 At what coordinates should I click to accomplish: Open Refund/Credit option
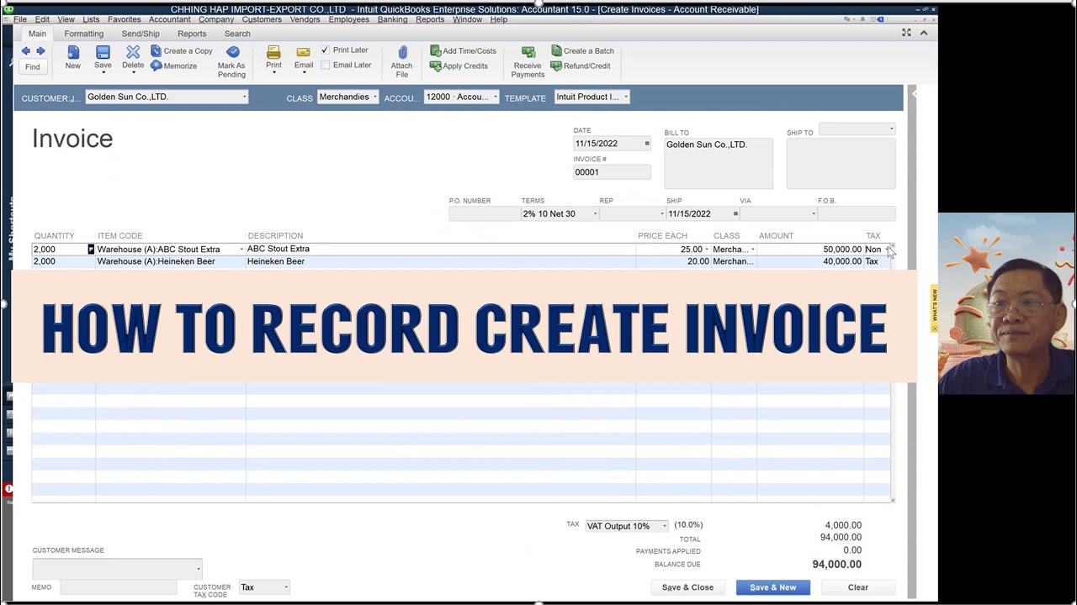pyautogui.click(x=581, y=66)
